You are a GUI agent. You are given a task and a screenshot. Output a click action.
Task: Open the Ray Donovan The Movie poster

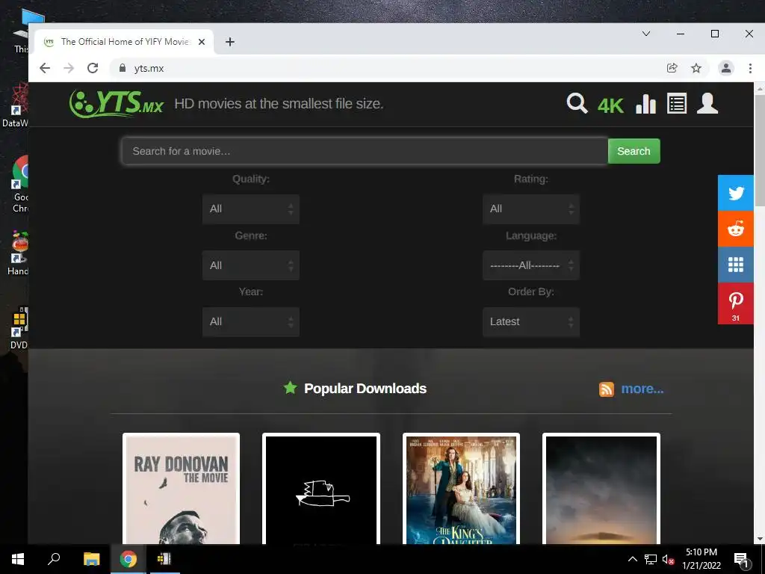pyautogui.click(x=181, y=489)
